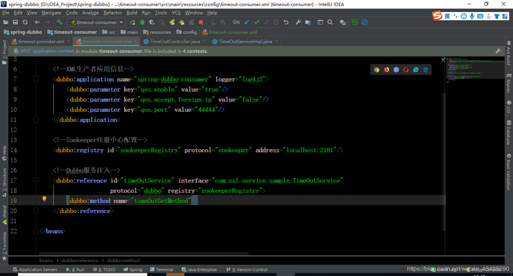Toggle the Structure tool window
The image size is (513, 276).
click(4, 182)
